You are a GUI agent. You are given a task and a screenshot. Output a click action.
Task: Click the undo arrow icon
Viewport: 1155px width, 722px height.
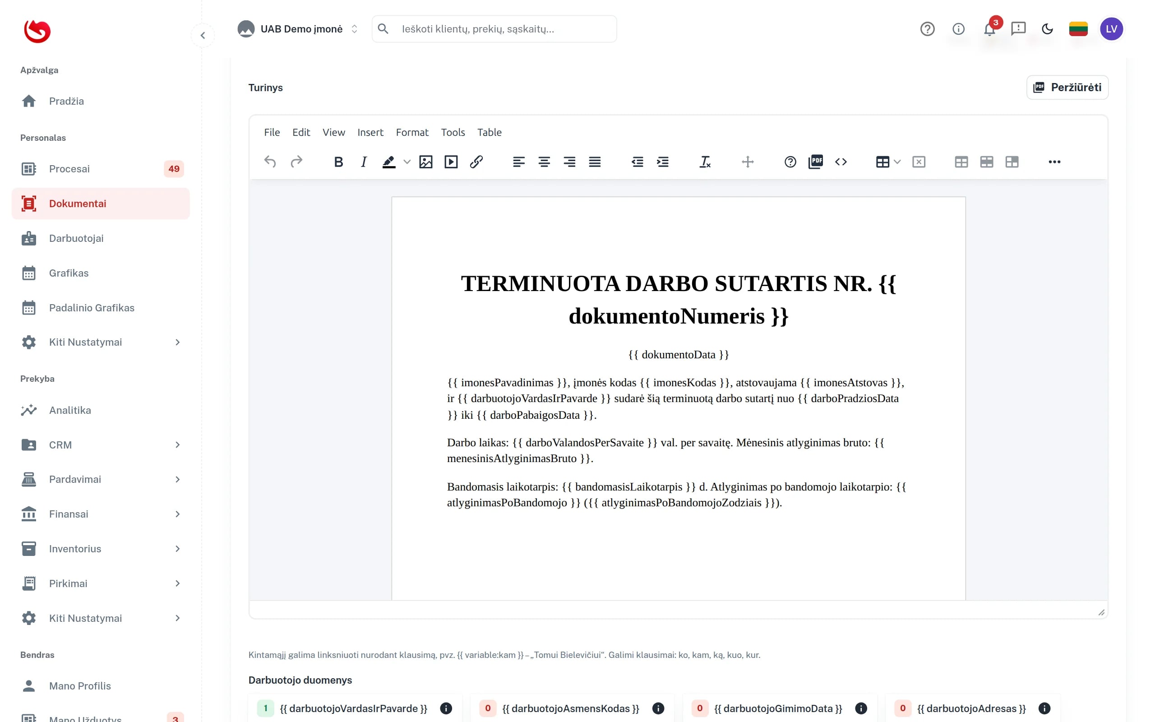[x=270, y=162]
